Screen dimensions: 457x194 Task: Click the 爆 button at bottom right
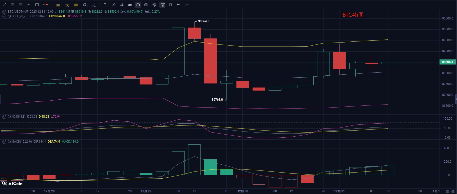[453, 191]
